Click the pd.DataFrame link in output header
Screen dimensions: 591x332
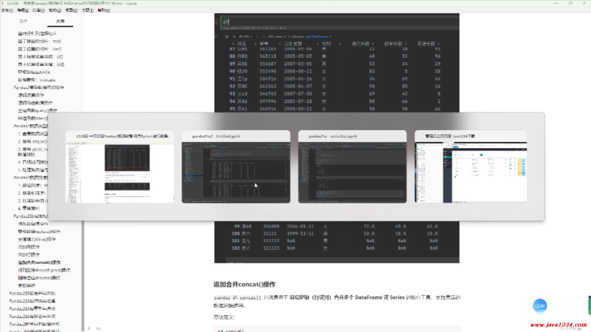(x=316, y=37)
